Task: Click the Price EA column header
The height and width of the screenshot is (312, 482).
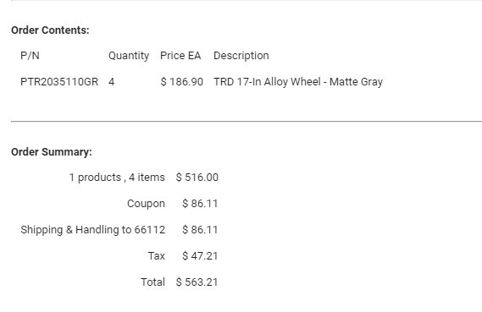Action: point(180,56)
